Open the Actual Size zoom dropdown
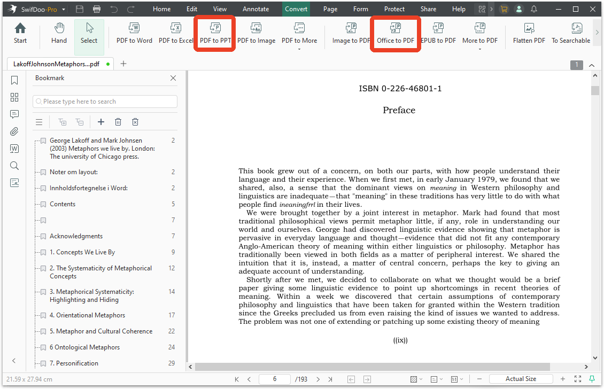Viewport: 604px width, 389px height. (521, 379)
